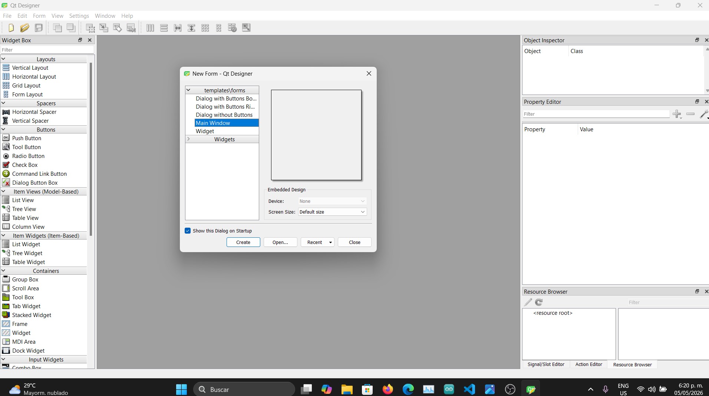Open Firefox from the taskbar

click(x=388, y=389)
